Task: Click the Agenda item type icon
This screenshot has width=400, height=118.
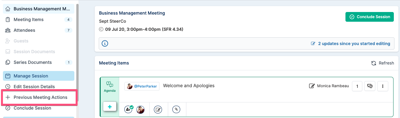Action: (x=110, y=87)
